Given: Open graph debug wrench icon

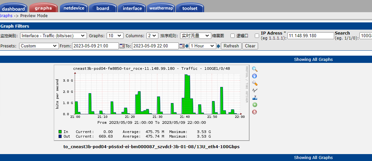Looking at the screenshot, I should pos(255,83).
